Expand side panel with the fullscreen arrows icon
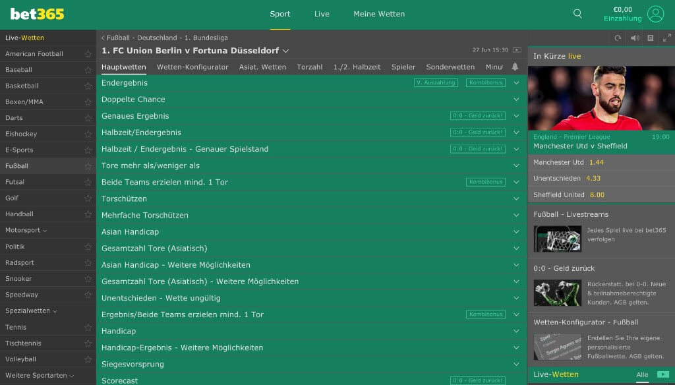 point(667,38)
